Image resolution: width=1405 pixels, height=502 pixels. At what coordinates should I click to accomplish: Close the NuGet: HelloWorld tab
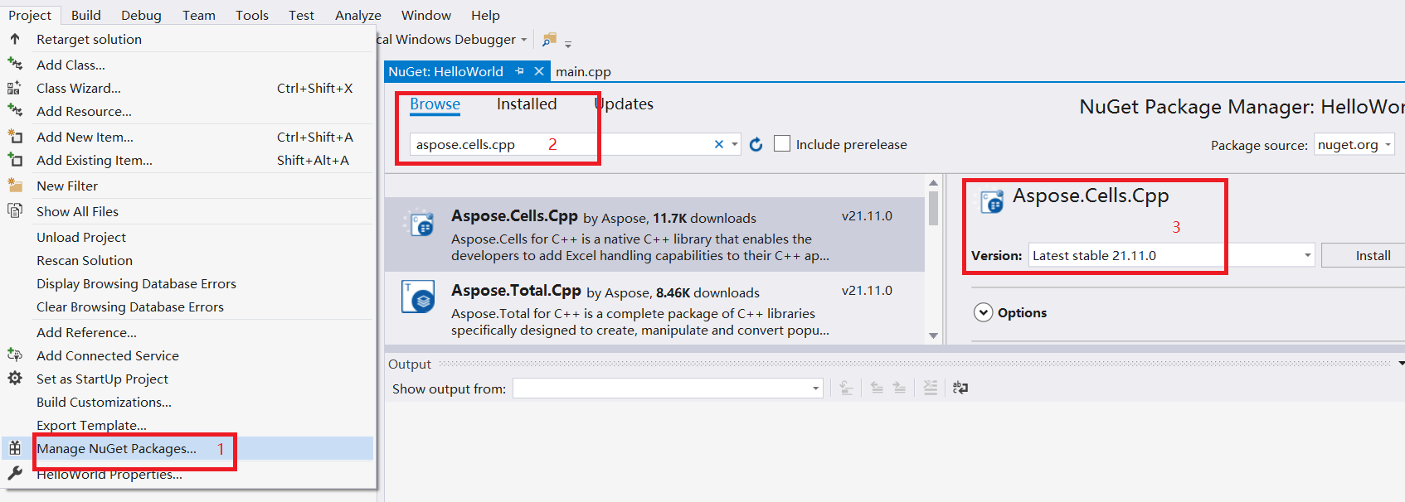pos(539,71)
